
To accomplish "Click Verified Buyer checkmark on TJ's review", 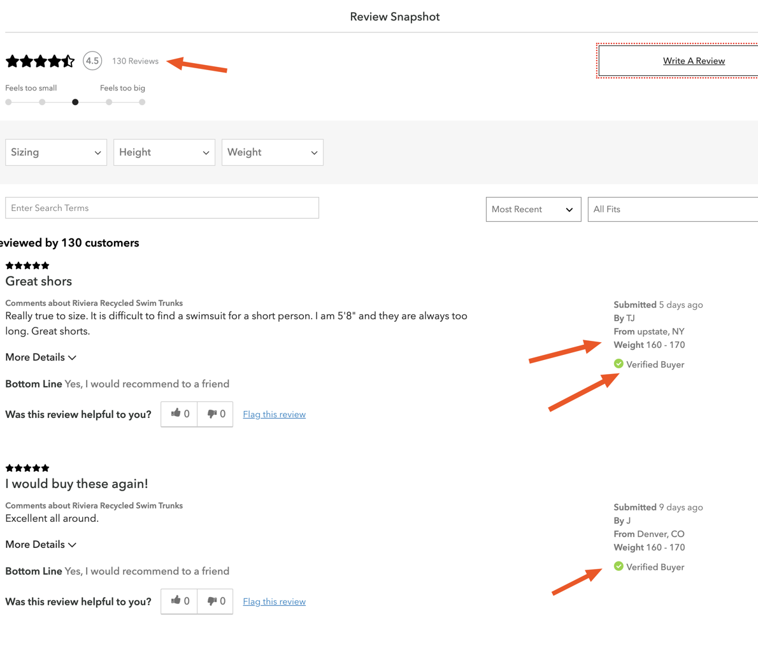I will [x=619, y=364].
